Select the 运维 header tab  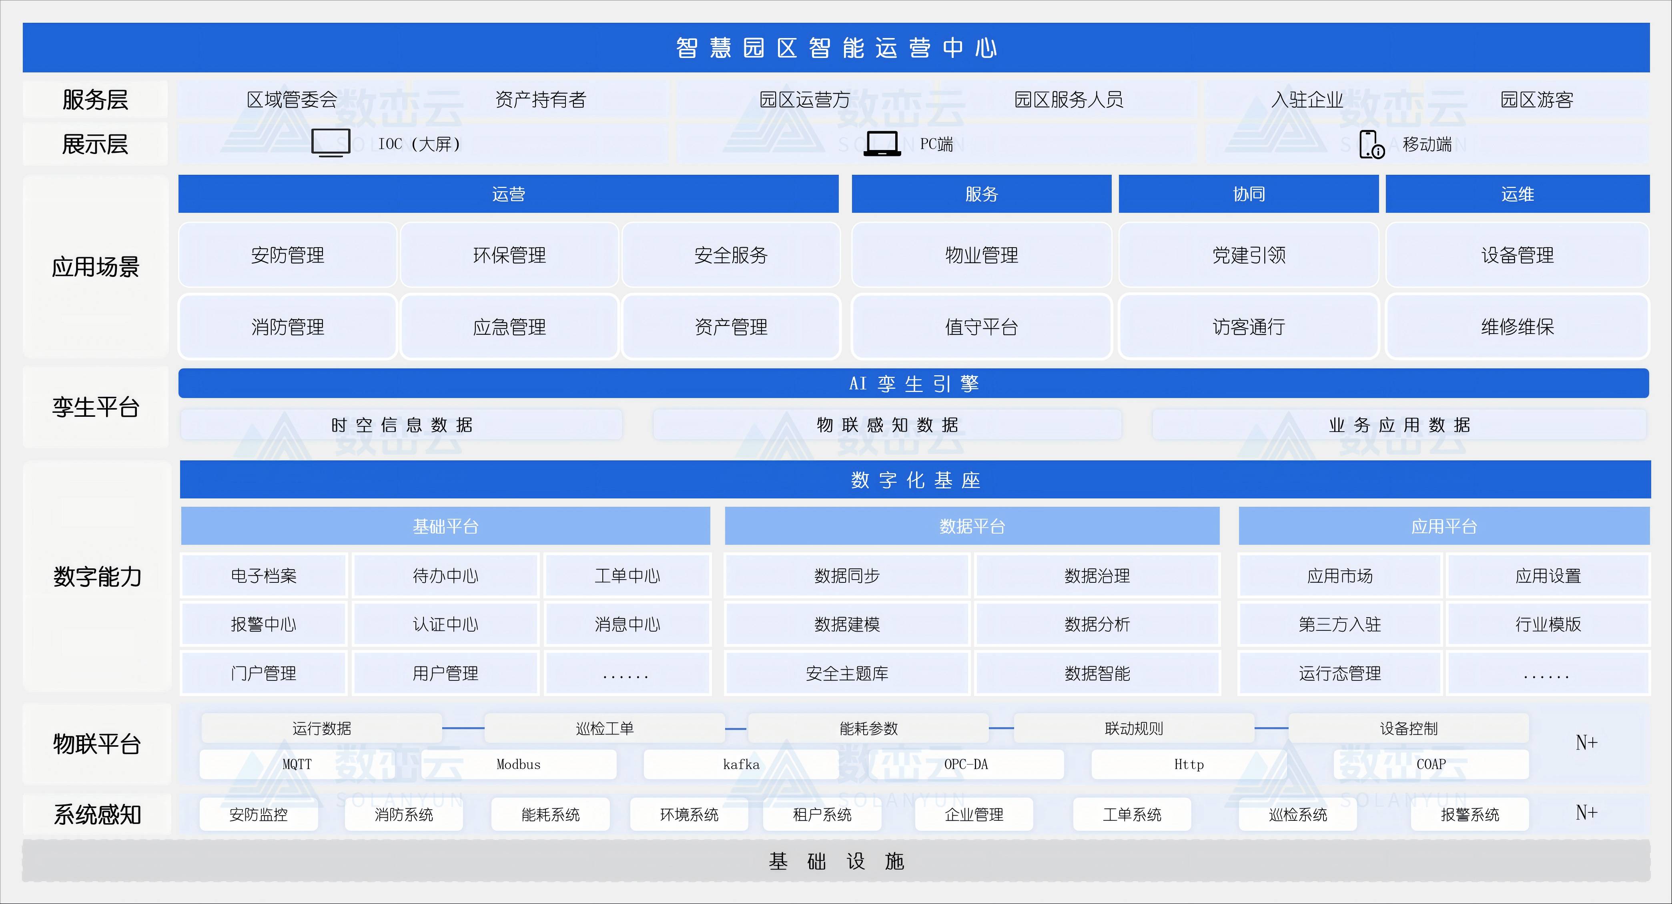(1517, 194)
